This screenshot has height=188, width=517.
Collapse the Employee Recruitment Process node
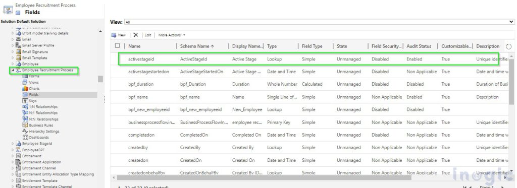13,70
